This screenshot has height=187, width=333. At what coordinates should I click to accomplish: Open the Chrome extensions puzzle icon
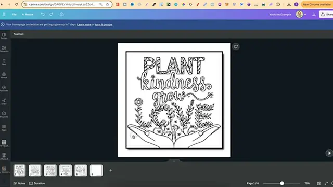[278, 4]
